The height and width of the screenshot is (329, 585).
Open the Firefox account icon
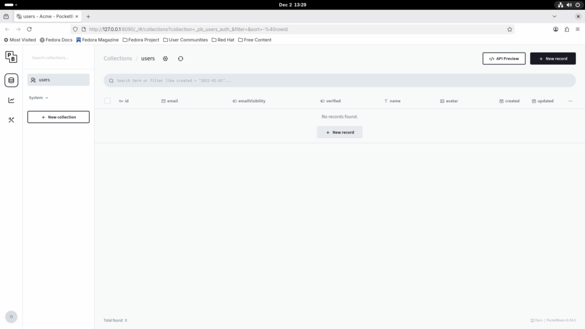tap(555, 29)
